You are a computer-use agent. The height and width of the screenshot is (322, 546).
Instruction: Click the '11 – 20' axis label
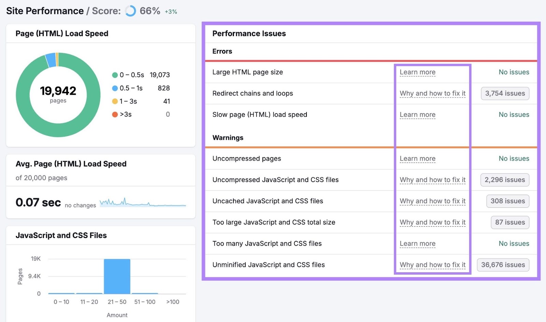(89, 302)
